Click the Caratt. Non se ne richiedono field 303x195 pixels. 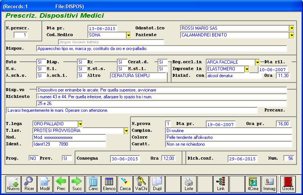(x=229, y=144)
